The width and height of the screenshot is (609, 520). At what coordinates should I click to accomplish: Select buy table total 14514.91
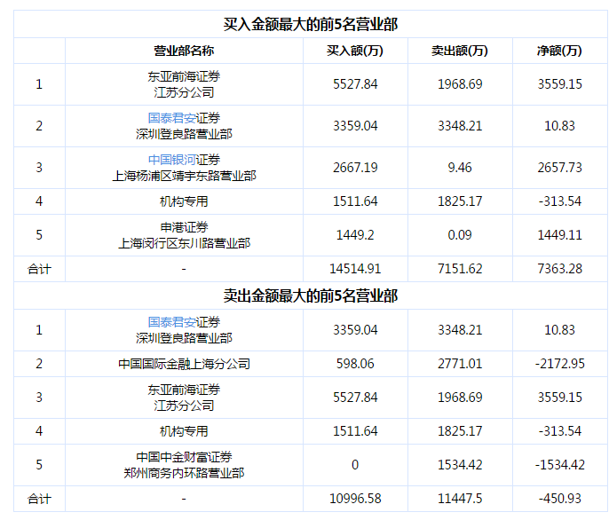click(355, 269)
